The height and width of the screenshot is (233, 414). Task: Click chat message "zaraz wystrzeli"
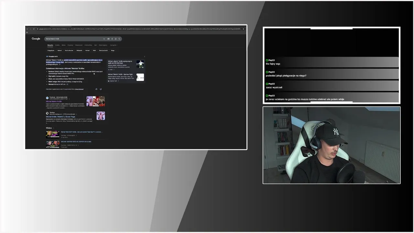click(x=274, y=87)
